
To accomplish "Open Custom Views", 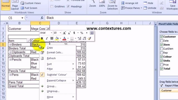I will pyautogui.click(x=31, y=3).
